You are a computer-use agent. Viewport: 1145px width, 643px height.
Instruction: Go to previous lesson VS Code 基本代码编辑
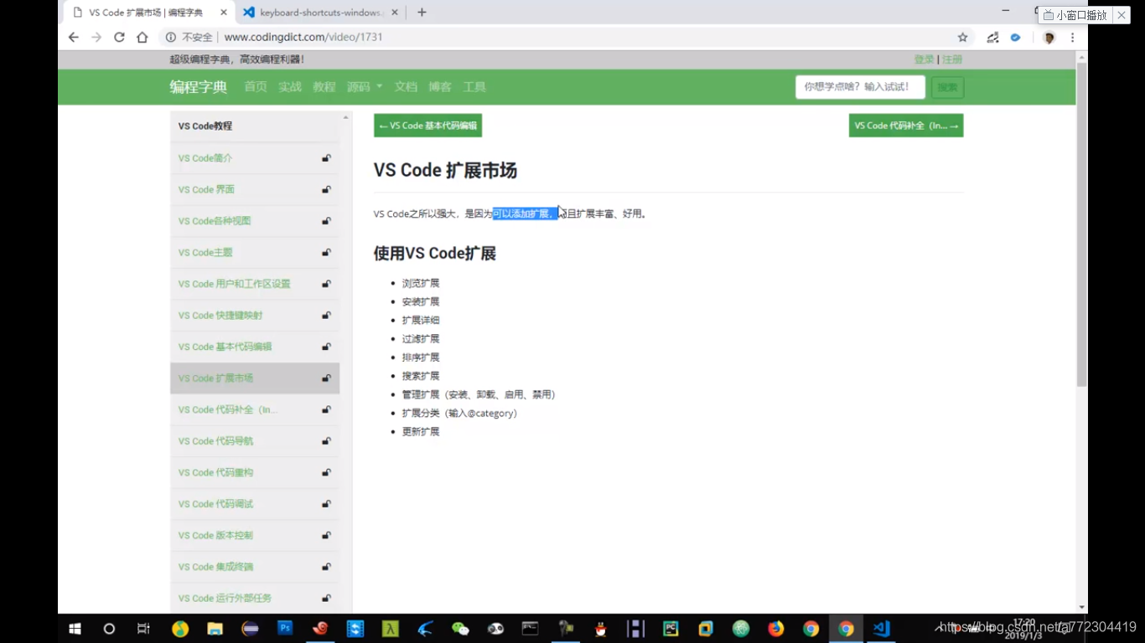point(427,126)
